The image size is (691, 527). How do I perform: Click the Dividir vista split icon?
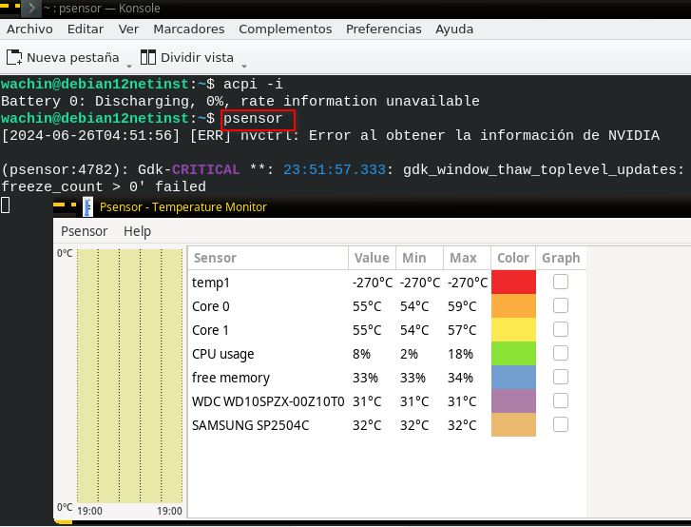(x=148, y=57)
